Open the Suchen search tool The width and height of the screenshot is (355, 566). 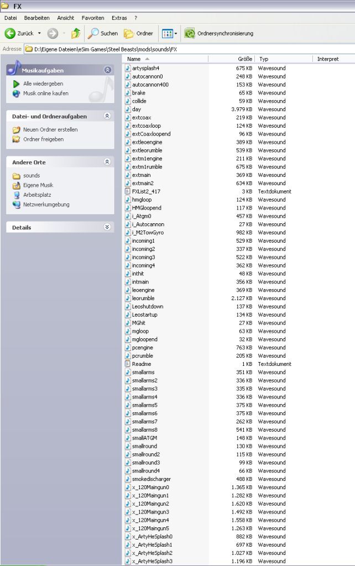(x=103, y=33)
